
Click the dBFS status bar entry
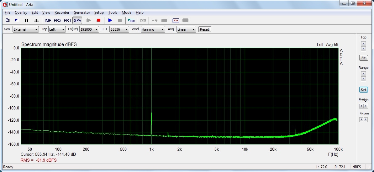pos(357,167)
